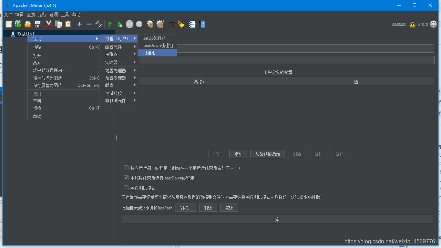The image size is (441, 248).
Task: Click the Paste clipboard icon
Action: [x=68, y=24]
